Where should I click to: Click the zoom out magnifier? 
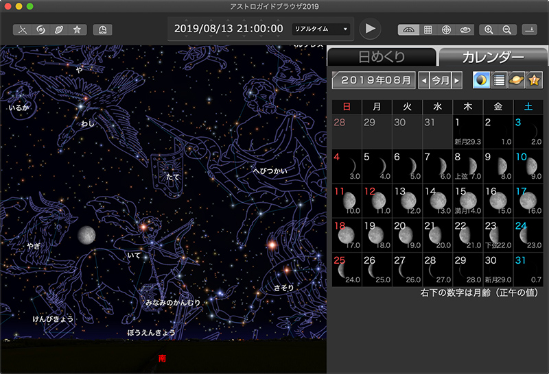[507, 29]
